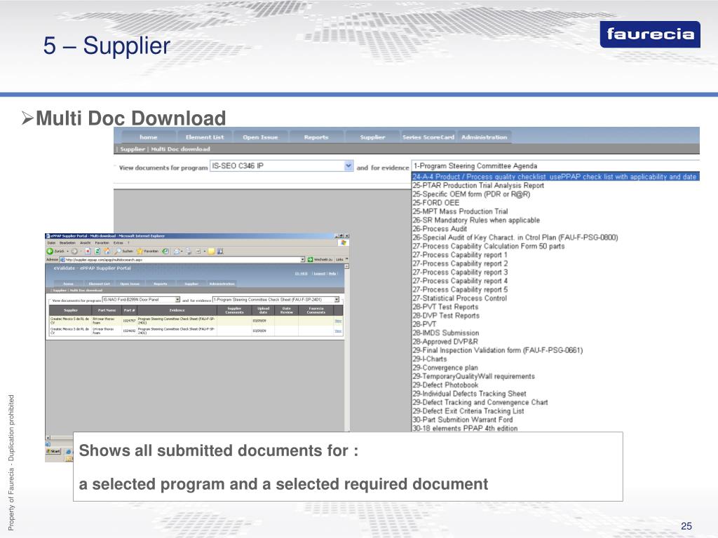Click the View link for part 1024692

click(338, 331)
